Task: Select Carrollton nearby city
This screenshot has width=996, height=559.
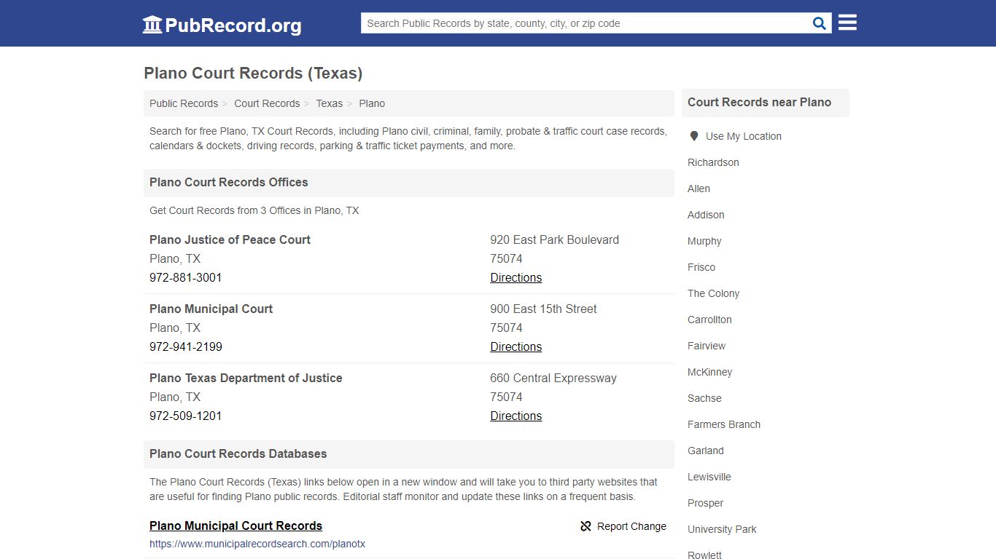Action: click(709, 320)
